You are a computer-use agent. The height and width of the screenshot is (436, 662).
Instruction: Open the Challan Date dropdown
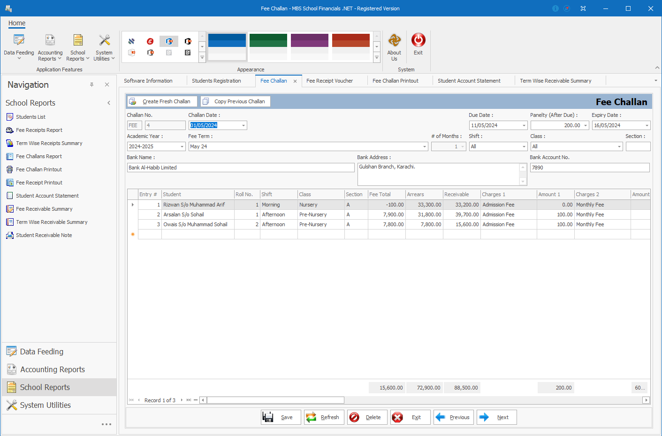[243, 125]
